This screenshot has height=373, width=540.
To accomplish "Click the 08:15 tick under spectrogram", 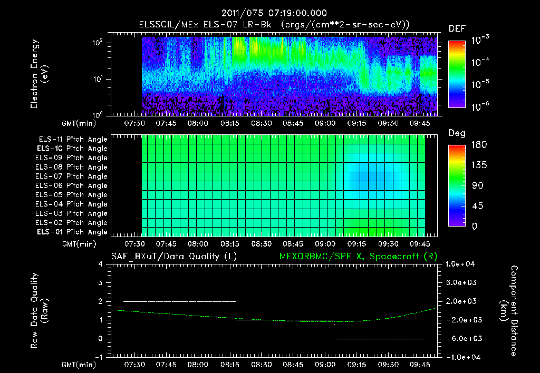I will point(230,123).
